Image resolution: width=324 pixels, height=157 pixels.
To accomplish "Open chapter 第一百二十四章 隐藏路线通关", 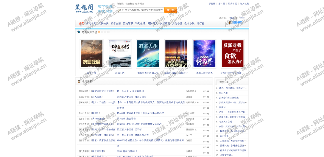I will (x=133, y=135).
